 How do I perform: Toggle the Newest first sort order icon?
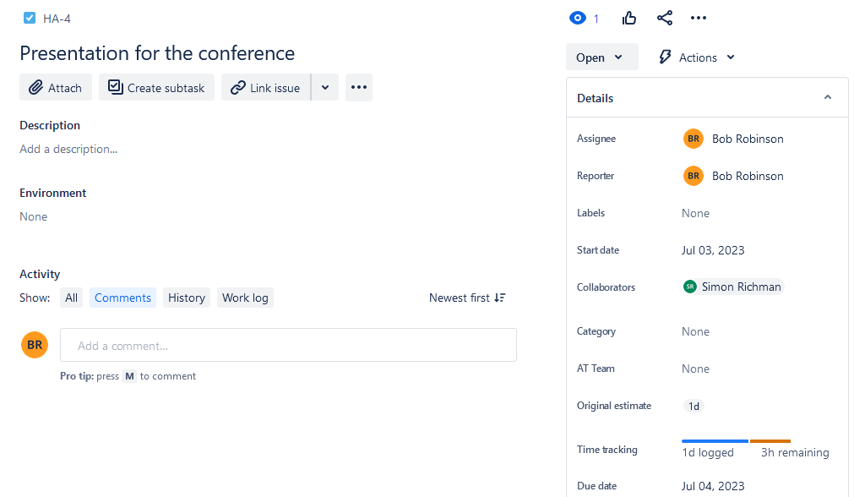pyautogui.click(x=498, y=298)
